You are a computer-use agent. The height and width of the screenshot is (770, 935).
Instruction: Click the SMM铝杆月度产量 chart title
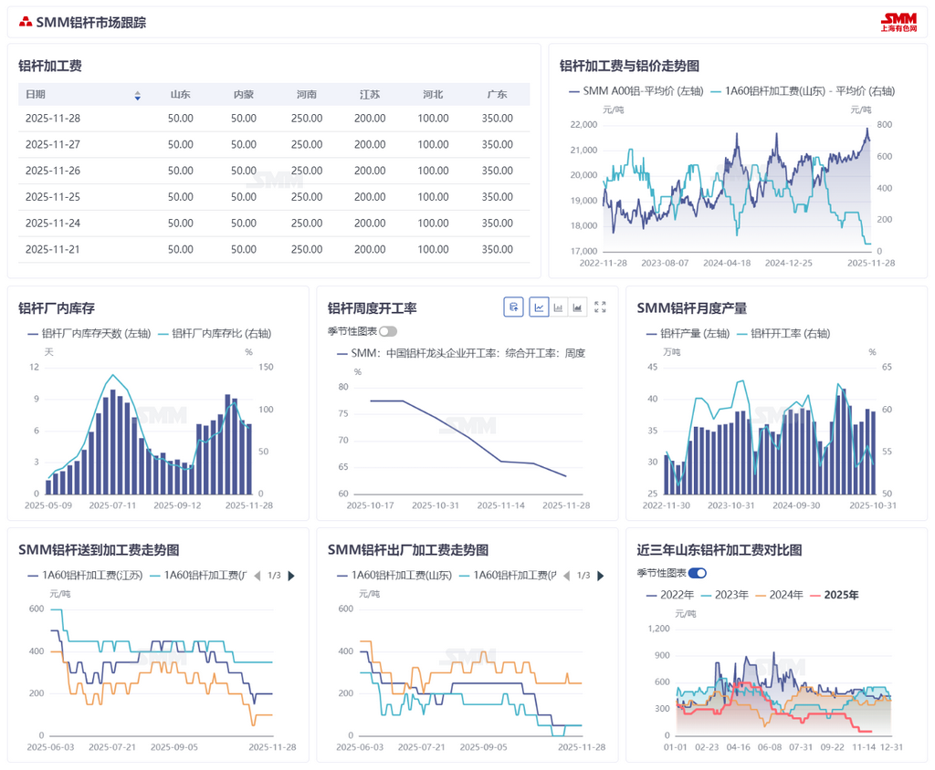tap(692, 308)
